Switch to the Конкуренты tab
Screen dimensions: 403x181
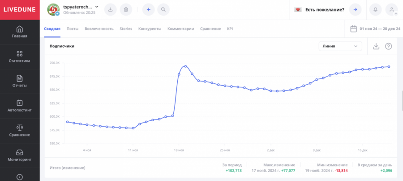tap(150, 29)
